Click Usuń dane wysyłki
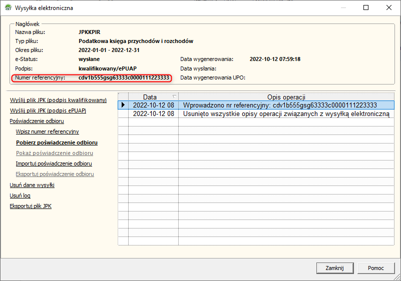This screenshot has height=281, width=401. click(32, 185)
